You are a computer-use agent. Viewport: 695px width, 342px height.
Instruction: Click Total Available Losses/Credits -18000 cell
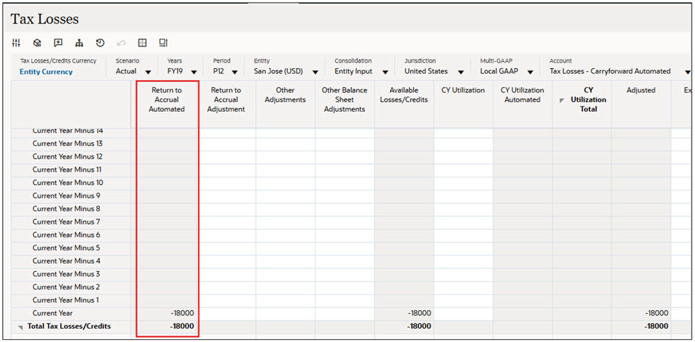tap(404, 326)
